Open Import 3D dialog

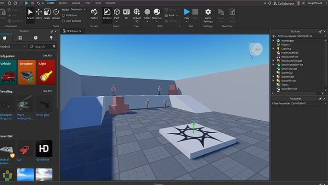pyautogui.click(x=137, y=15)
